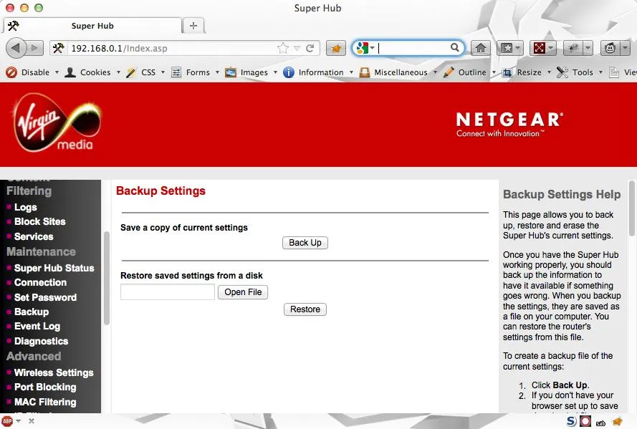Open the Forms developer toolbar menu
Viewport: 637px width, 429px height.
point(196,72)
